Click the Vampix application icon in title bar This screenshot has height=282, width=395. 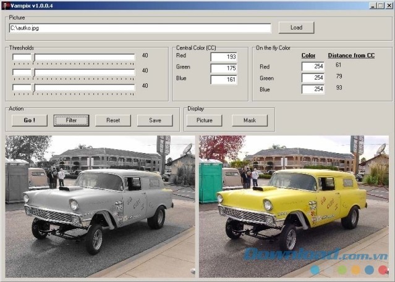[x=6, y=5]
